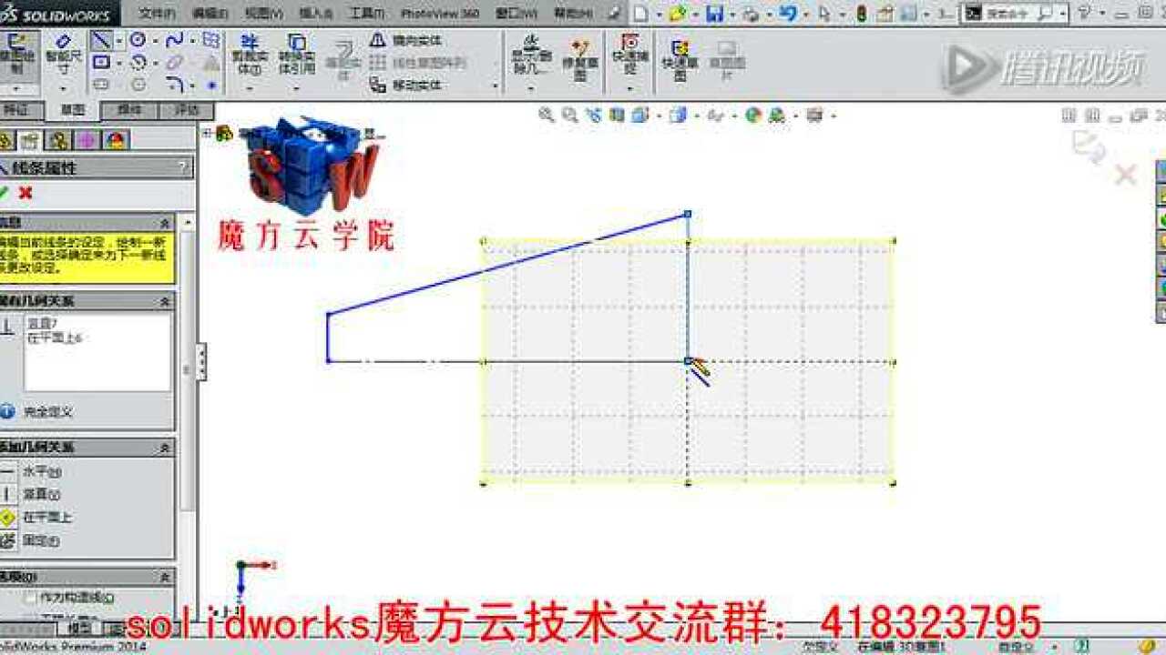Select the Line sketch tool
The height and width of the screenshot is (655, 1166).
(x=101, y=41)
